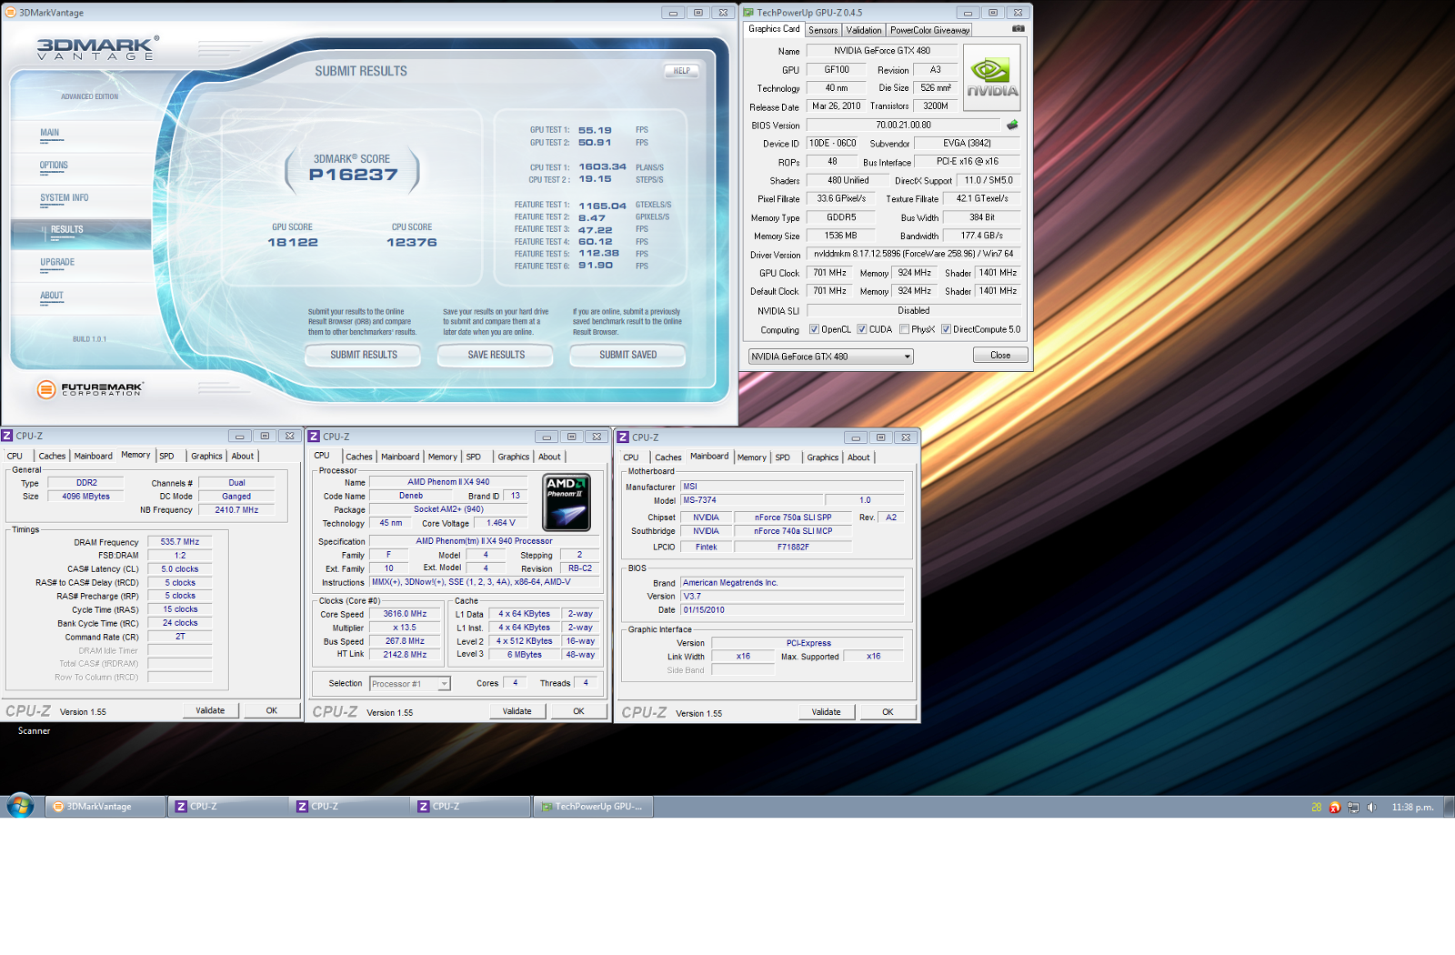
Task: Open Caches tab in the CPU-Z Memory window
Action: 52,456
